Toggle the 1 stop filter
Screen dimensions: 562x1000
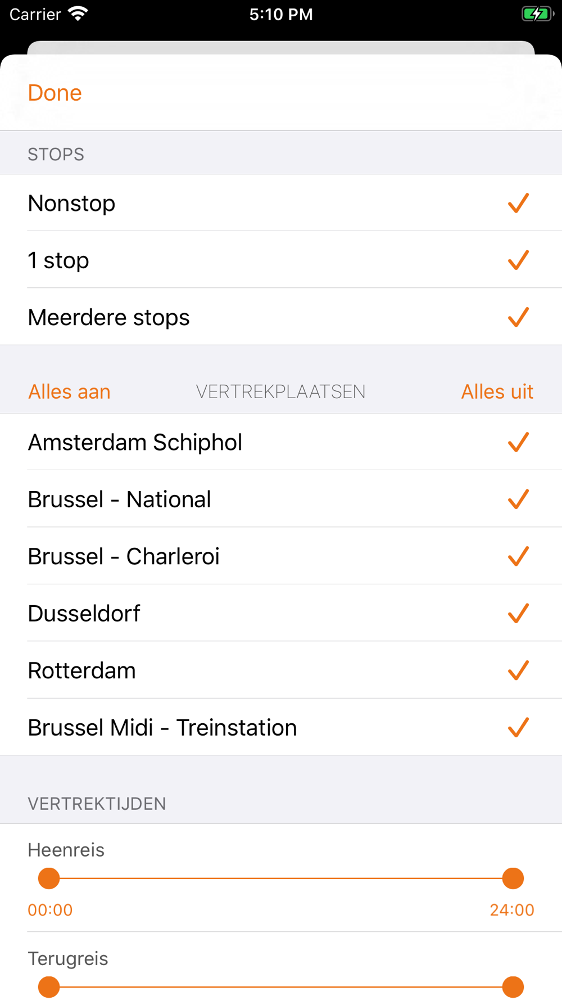(281, 260)
